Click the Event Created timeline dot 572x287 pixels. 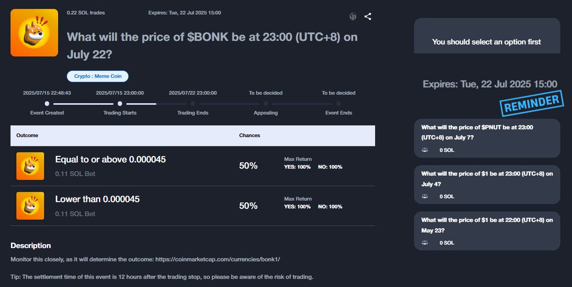pyautogui.click(x=47, y=103)
